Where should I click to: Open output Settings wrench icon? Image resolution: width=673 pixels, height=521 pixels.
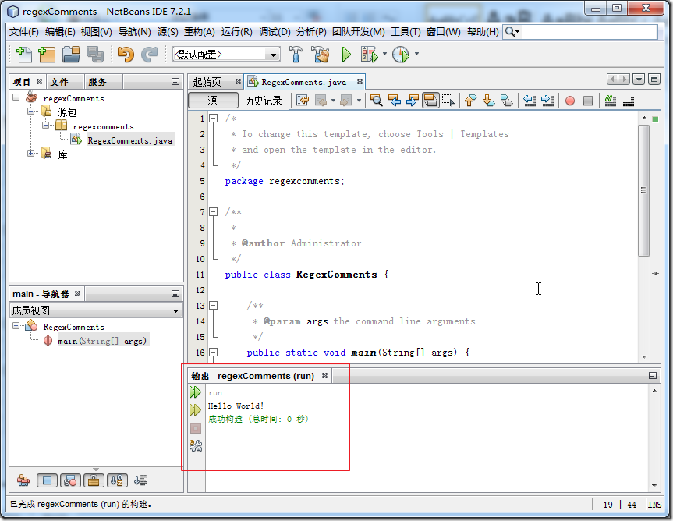pyautogui.click(x=195, y=446)
